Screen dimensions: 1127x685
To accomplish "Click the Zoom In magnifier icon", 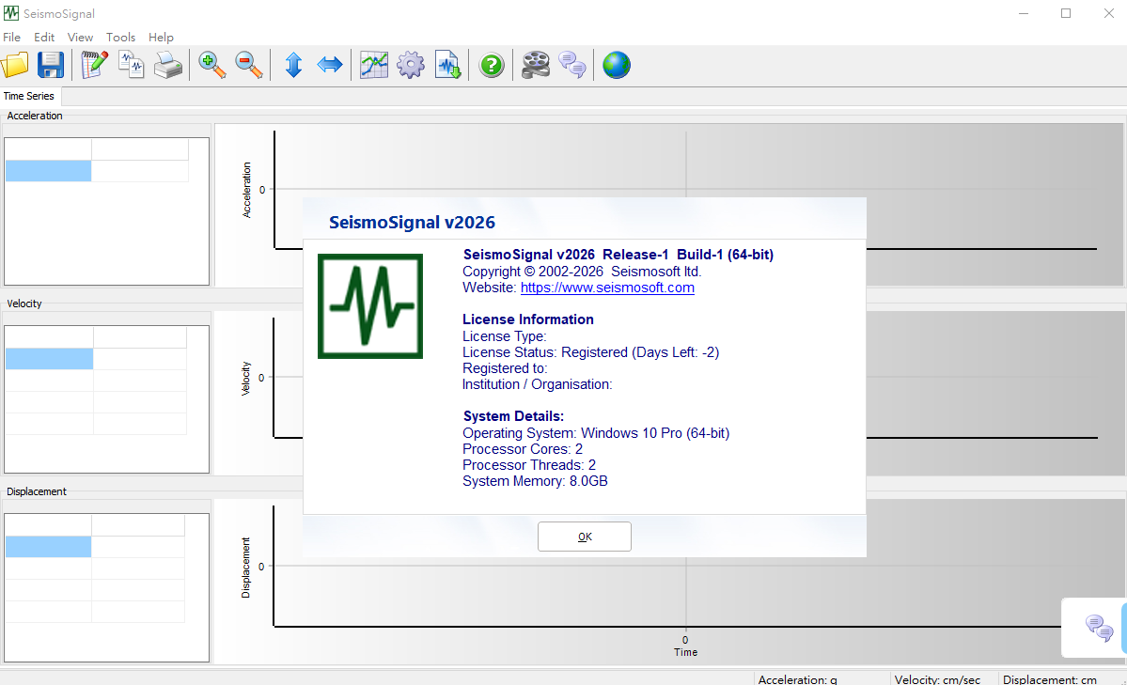I will tap(212, 66).
